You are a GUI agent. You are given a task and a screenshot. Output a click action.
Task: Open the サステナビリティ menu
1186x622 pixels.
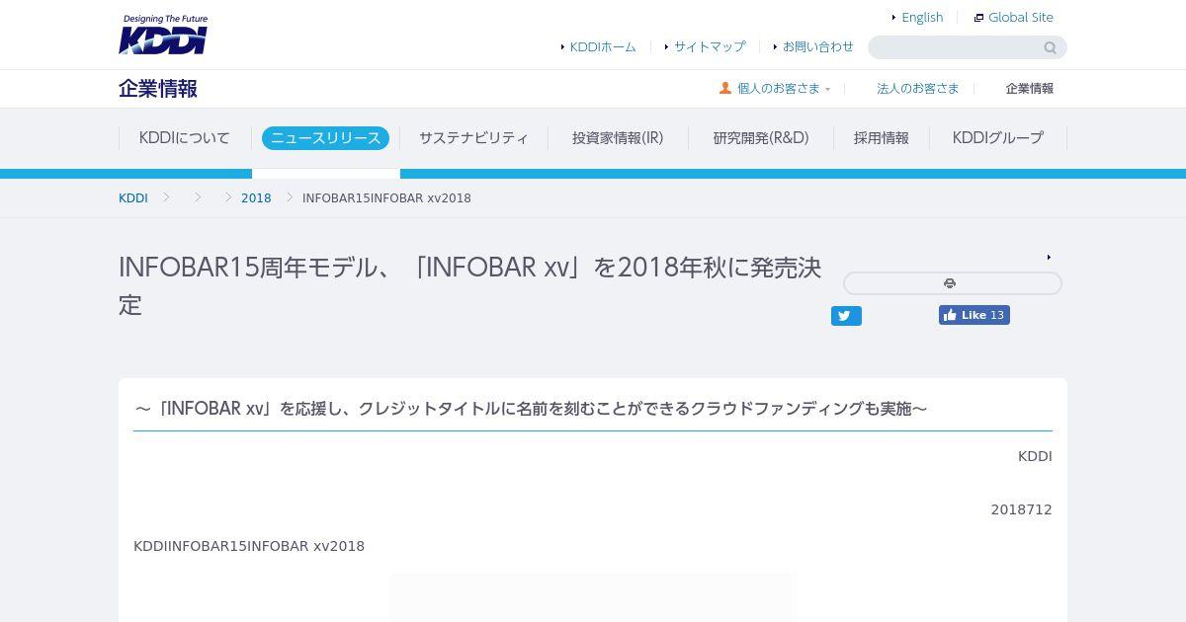473,138
